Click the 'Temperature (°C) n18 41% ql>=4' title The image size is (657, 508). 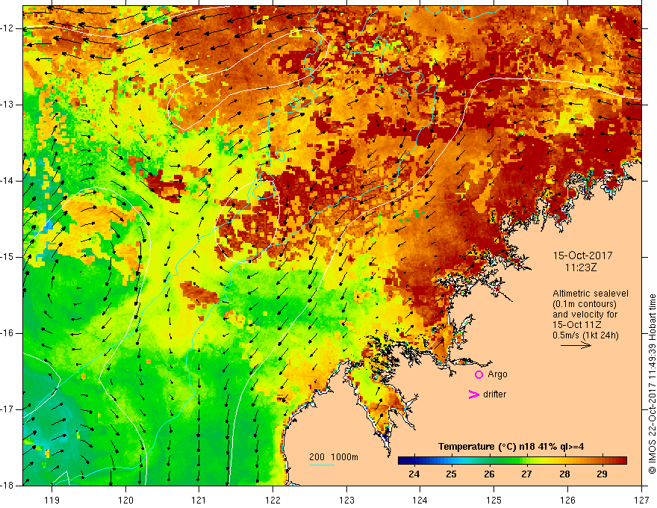pos(511,447)
